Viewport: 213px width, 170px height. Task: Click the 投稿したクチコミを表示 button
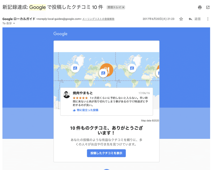(106, 153)
